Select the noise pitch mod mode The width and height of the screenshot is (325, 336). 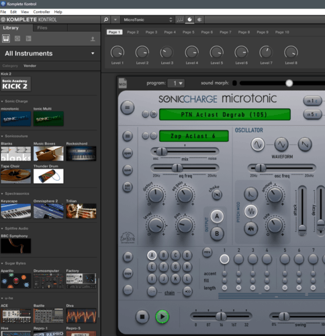click(x=251, y=228)
